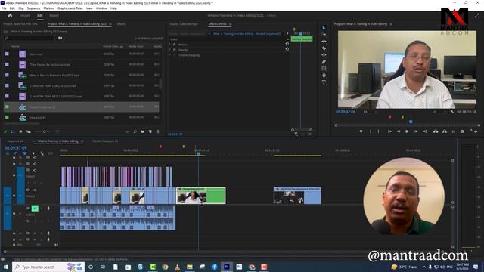Toggle green Mute button on Audio 1

pos(35,209)
